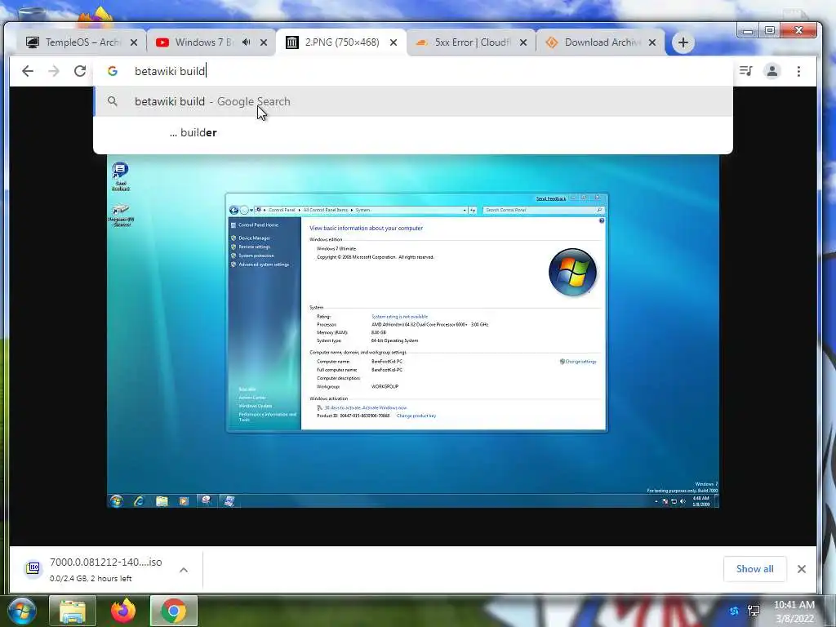
Task: Click the folder icon in screenshot taskbar
Action: (162, 500)
